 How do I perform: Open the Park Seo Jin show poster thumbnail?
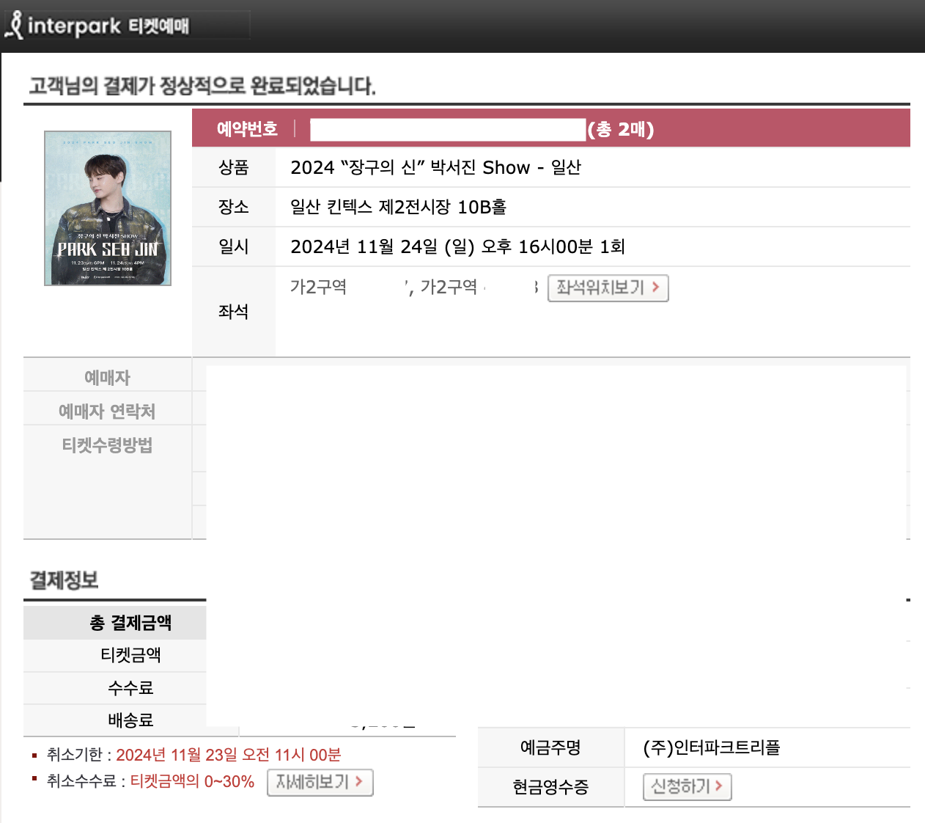[108, 208]
